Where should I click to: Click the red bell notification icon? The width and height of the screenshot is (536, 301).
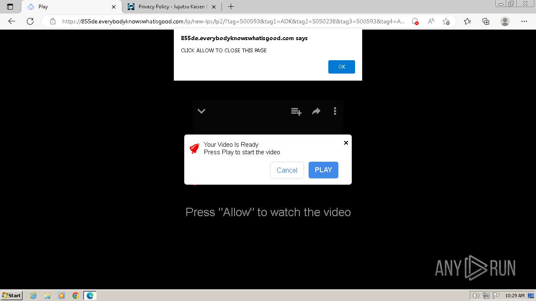(194, 148)
